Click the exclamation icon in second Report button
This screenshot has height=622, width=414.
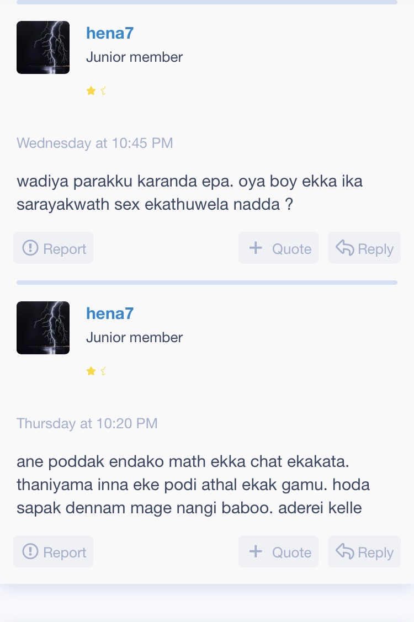point(30,551)
